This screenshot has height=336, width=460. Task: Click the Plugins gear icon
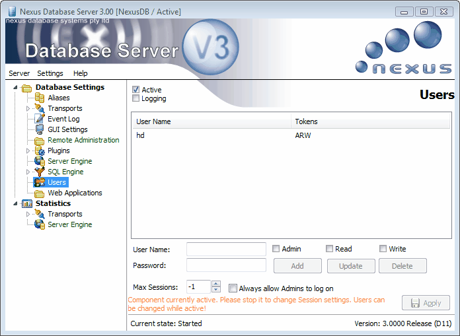(x=40, y=151)
